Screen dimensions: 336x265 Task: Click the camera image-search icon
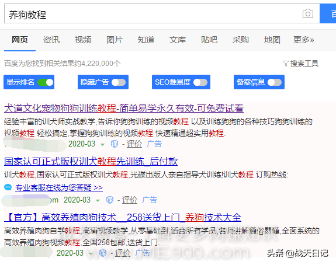coord(308,14)
